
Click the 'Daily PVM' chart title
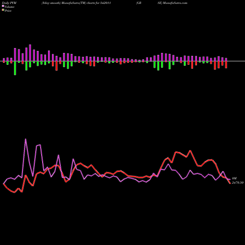tap(9, 3)
